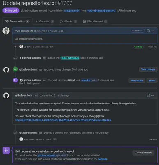Click the topic: submission label
Screen dimensions: 159x165
coord(70,58)
